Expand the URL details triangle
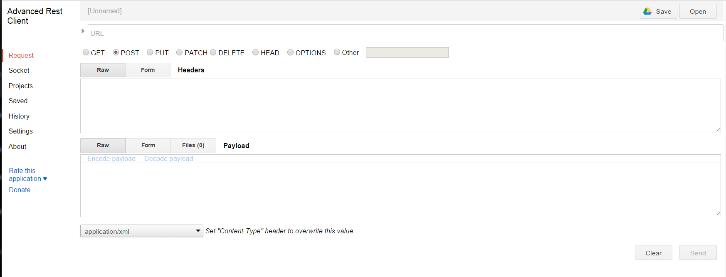 pyautogui.click(x=83, y=31)
